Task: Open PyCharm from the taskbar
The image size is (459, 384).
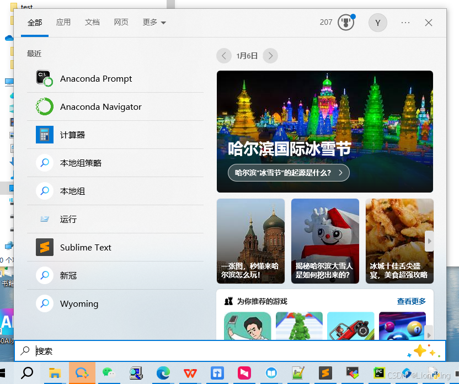Action: [x=379, y=374]
